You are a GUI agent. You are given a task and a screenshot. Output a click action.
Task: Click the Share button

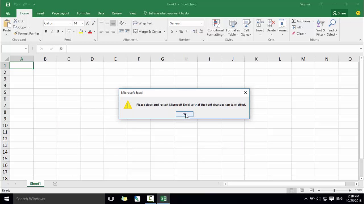click(339, 13)
